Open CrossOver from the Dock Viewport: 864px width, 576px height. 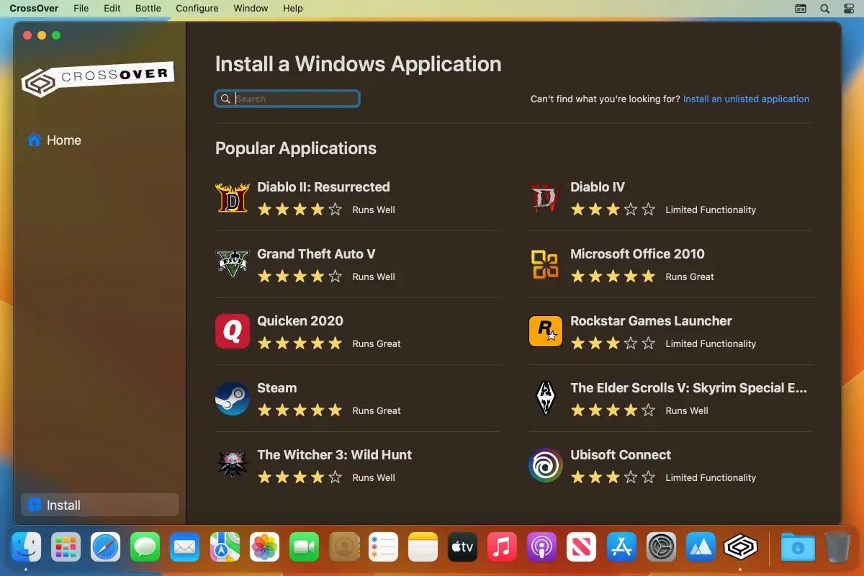[x=740, y=548]
